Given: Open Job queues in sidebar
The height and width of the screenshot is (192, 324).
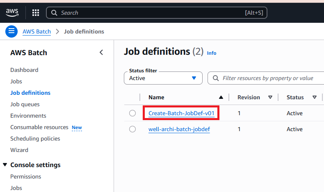Looking at the screenshot, I should point(25,104).
